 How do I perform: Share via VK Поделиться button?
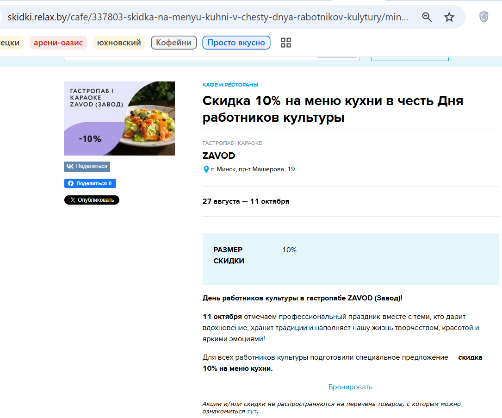87,166
